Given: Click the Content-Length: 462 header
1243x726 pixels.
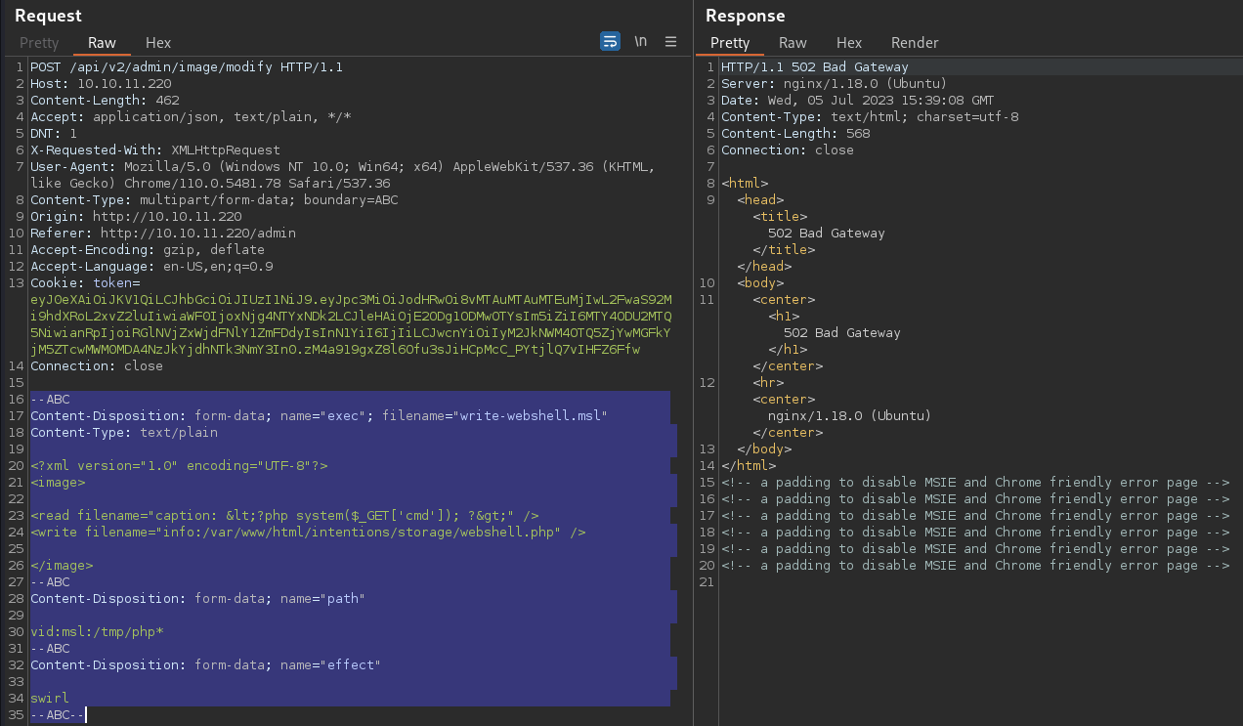Looking at the screenshot, I should click(x=105, y=101).
